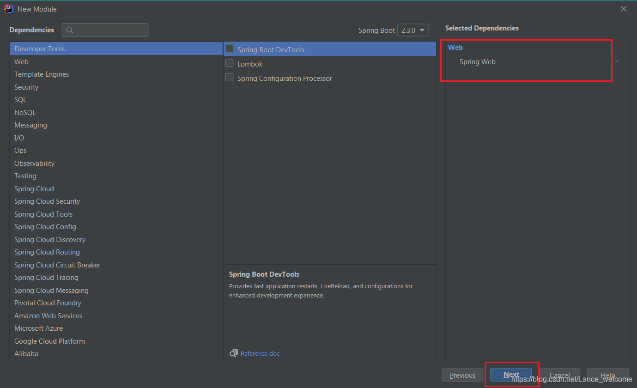
Task: Click the Previous button
Action: (462, 375)
